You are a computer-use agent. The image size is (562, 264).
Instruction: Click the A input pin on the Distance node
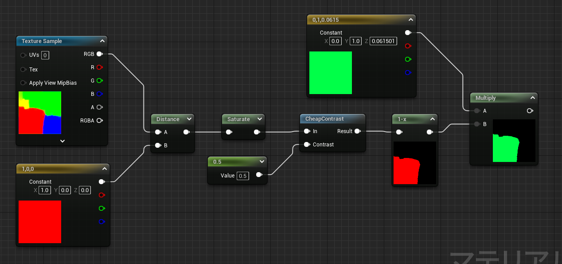(158, 132)
